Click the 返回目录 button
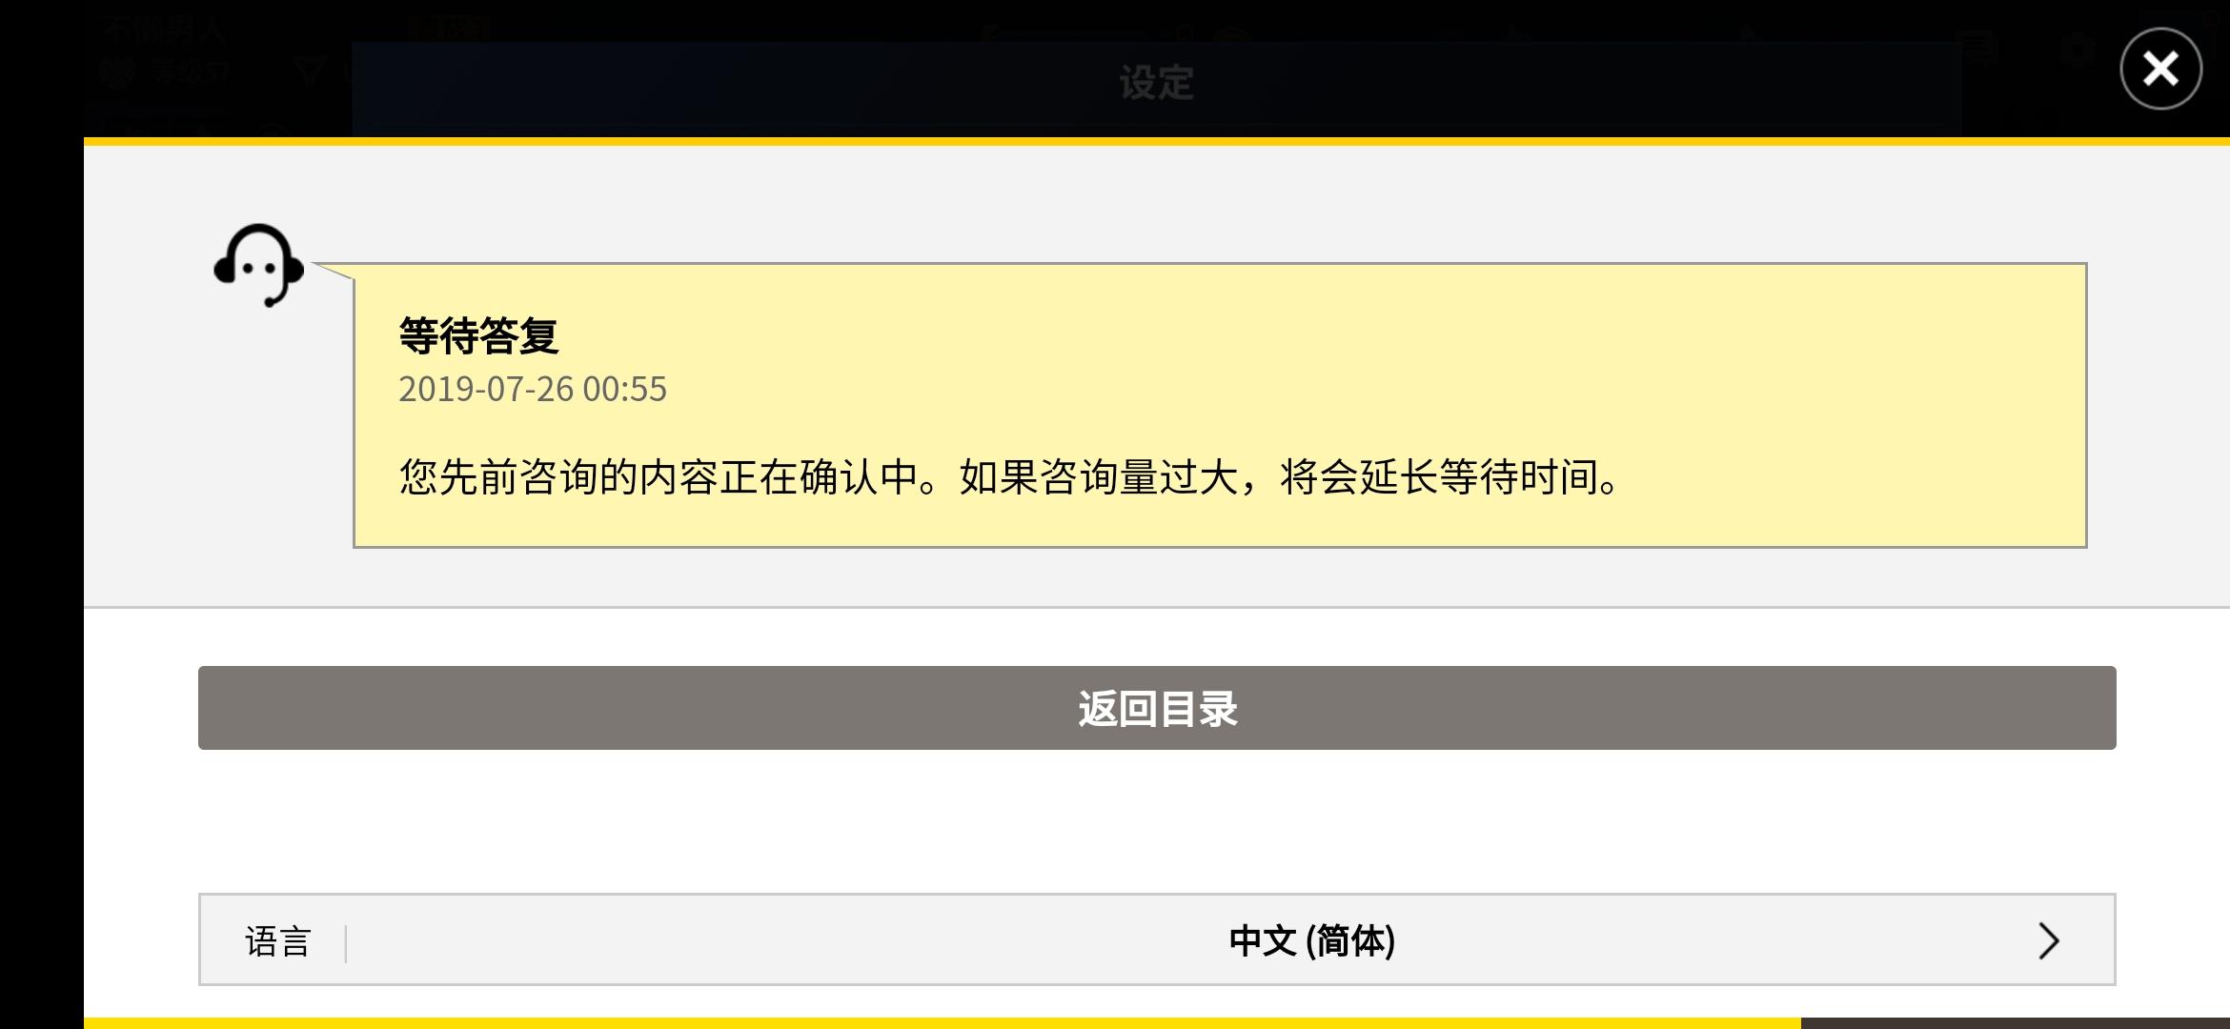Viewport: 2230px width, 1029px height. tap(1157, 708)
